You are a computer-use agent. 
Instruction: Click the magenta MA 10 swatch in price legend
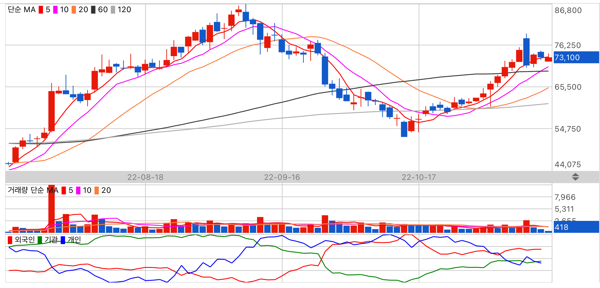tap(55, 10)
